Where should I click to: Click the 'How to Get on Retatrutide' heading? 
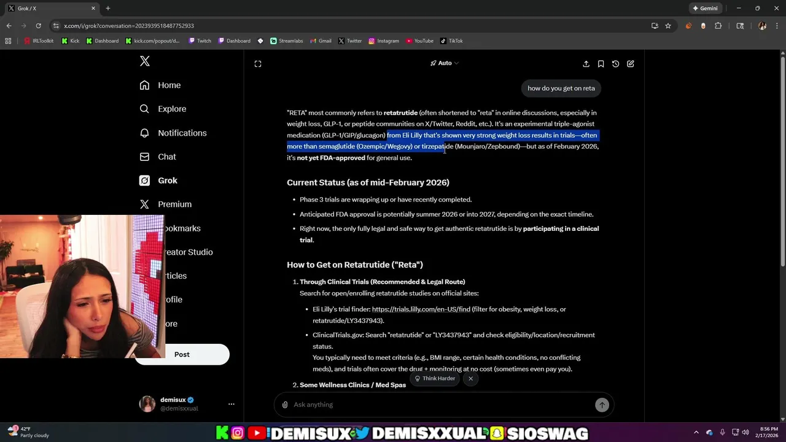click(355, 265)
